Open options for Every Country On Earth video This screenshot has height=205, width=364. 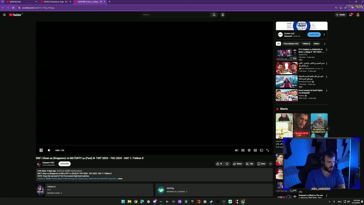click(326, 91)
